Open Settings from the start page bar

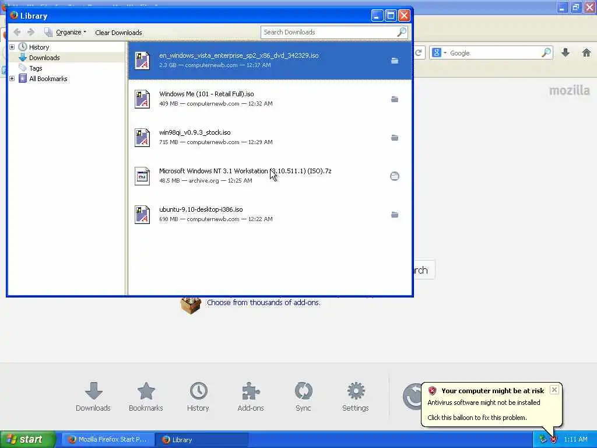(356, 397)
